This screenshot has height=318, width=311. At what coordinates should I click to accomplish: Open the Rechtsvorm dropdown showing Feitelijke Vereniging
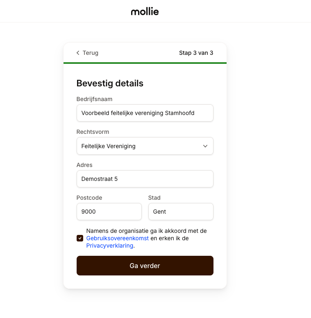coord(139,146)
